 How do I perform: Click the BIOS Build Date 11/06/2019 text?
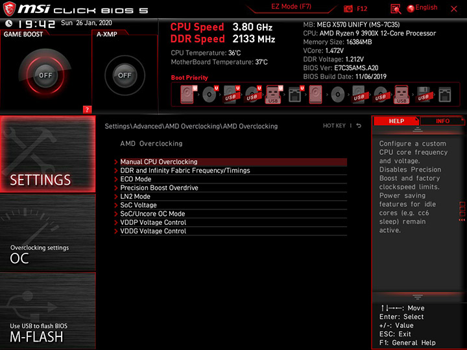point(344,76)
